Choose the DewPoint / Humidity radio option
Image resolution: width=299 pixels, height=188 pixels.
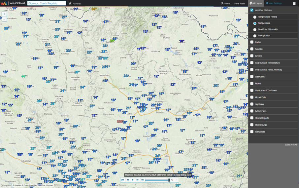[x=255, y=29]
